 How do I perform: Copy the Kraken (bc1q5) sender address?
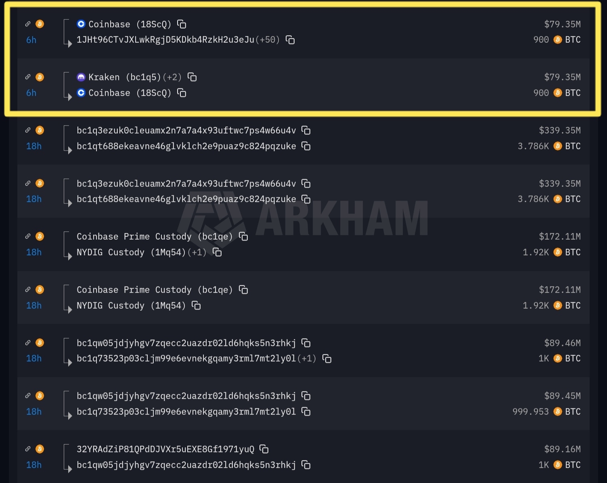pyautogui.click(x=192, y=77)
